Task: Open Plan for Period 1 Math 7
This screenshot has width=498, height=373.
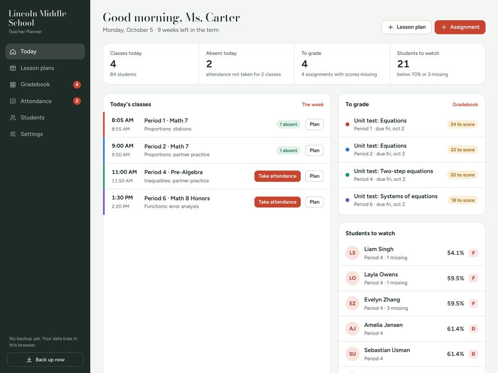Action: click(x=314, y=124)
